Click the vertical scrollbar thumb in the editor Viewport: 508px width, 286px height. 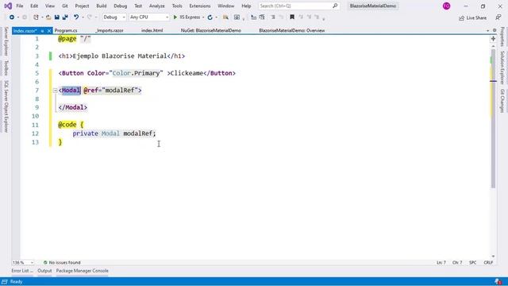click(493, 118)
